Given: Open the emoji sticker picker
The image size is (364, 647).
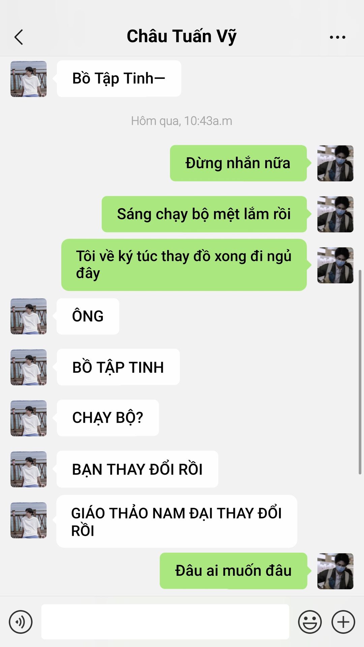Looking at the screenshot, I should pyautogui.click(x=310, y=622).
